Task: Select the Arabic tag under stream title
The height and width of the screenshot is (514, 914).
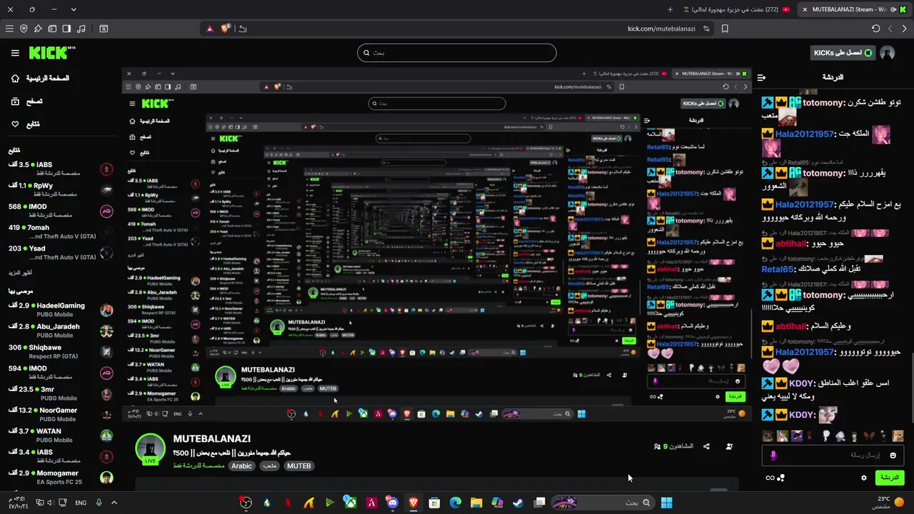Action: (241, 466)
